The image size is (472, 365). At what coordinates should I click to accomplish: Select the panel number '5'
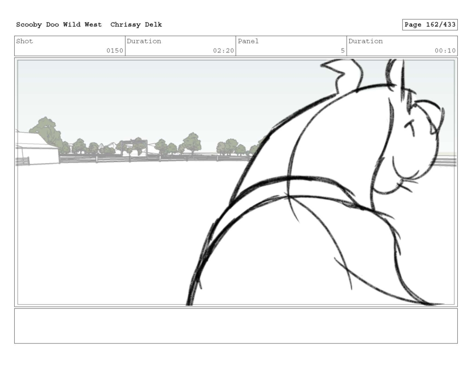[x=342, y=51]
